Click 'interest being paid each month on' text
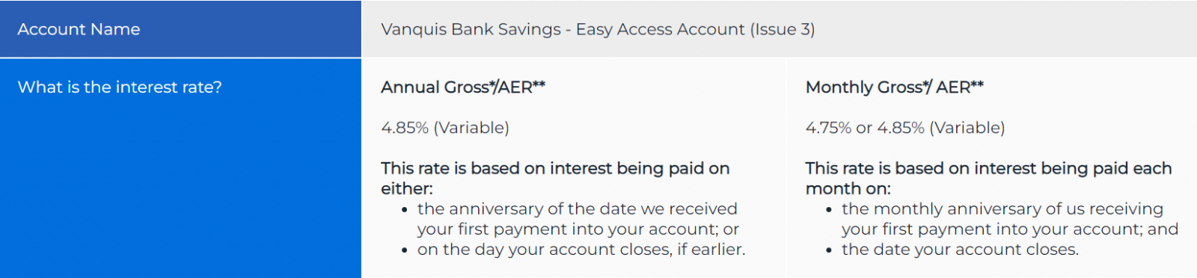The image size is (1197, 278). pyautogui.click(x=989, y=178)
